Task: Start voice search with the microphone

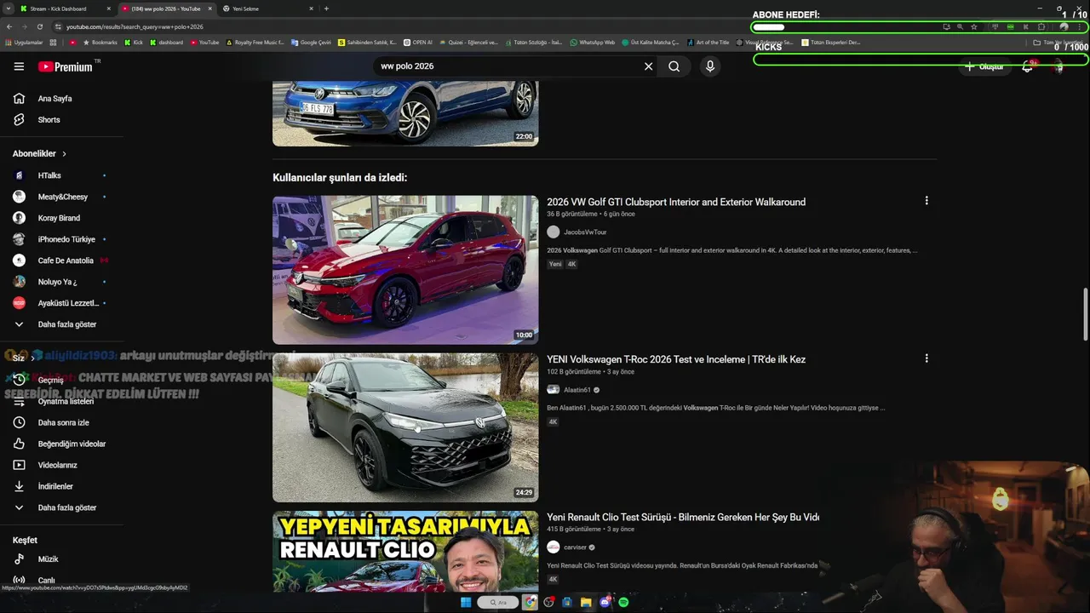Action: 710,66
